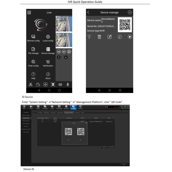The width and height of the screenshot is (172, 172).
Task: Open Local config settings
Action: pos(48,38)
